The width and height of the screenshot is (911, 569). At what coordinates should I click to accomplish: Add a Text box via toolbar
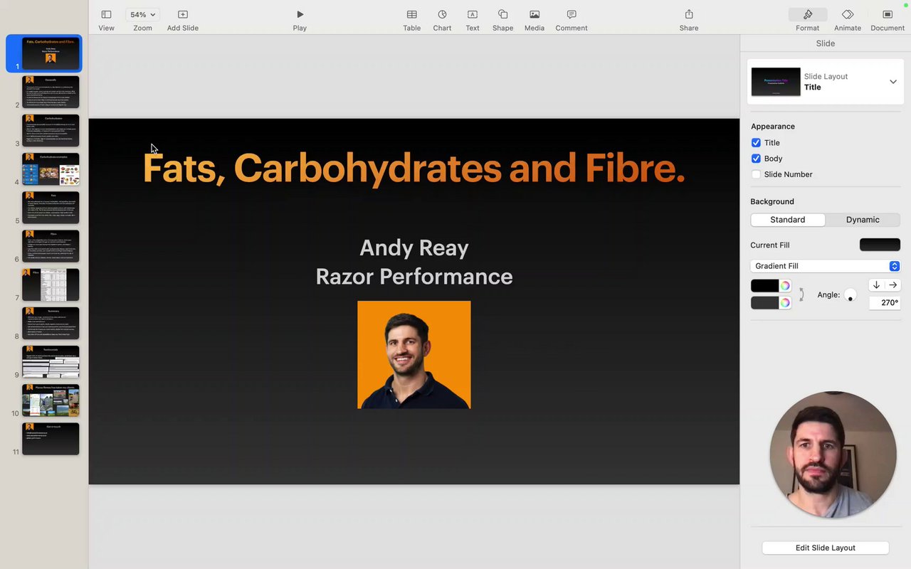point(472,14)
